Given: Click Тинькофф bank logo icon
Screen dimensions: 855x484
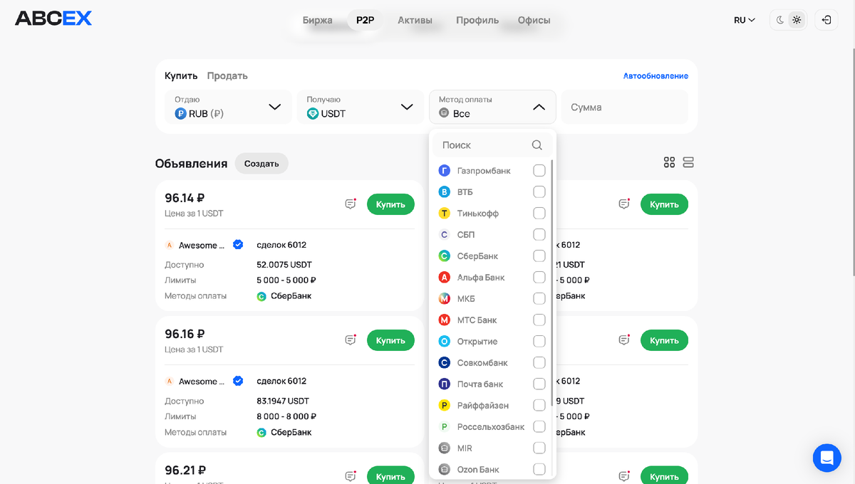Looking at the screenshot, I should click(x=444, y=214).
